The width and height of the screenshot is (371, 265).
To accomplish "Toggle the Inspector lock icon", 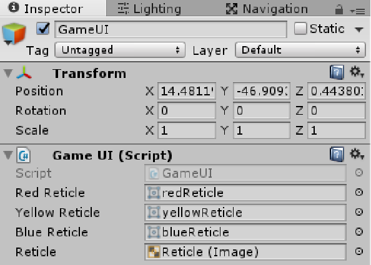I will pos(339,10).
